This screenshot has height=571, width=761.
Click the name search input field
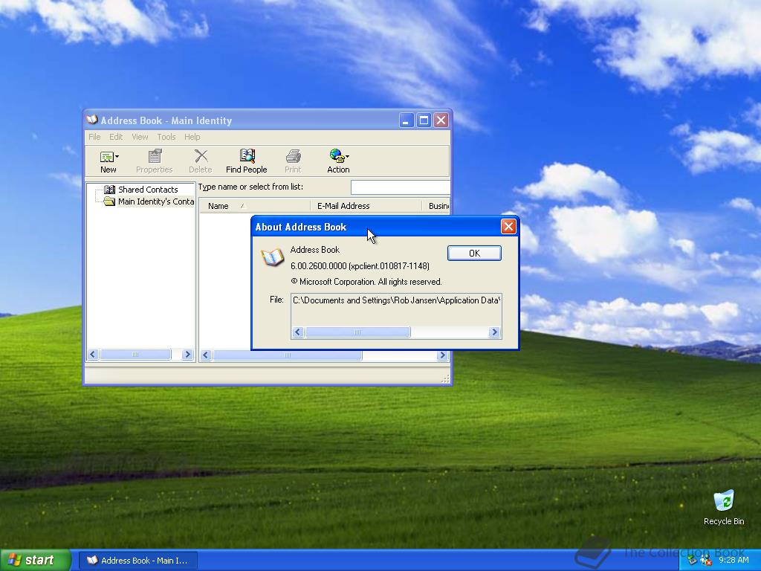coord(400,187)
